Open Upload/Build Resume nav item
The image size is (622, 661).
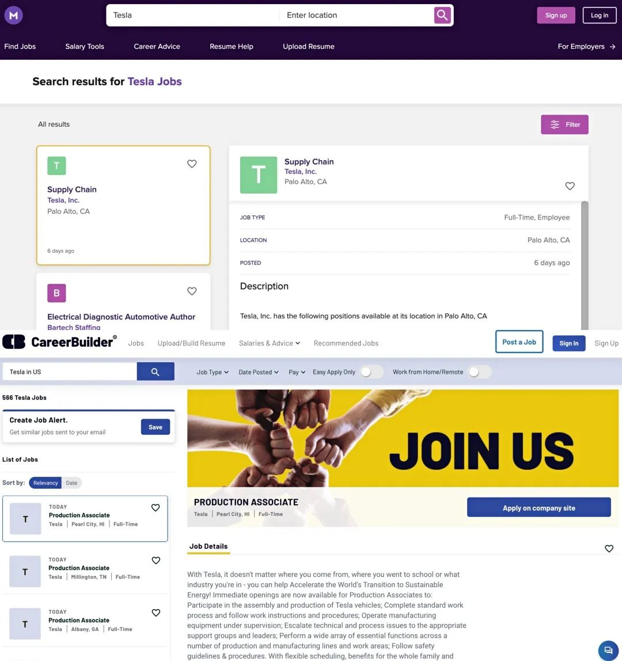[191, 343]
